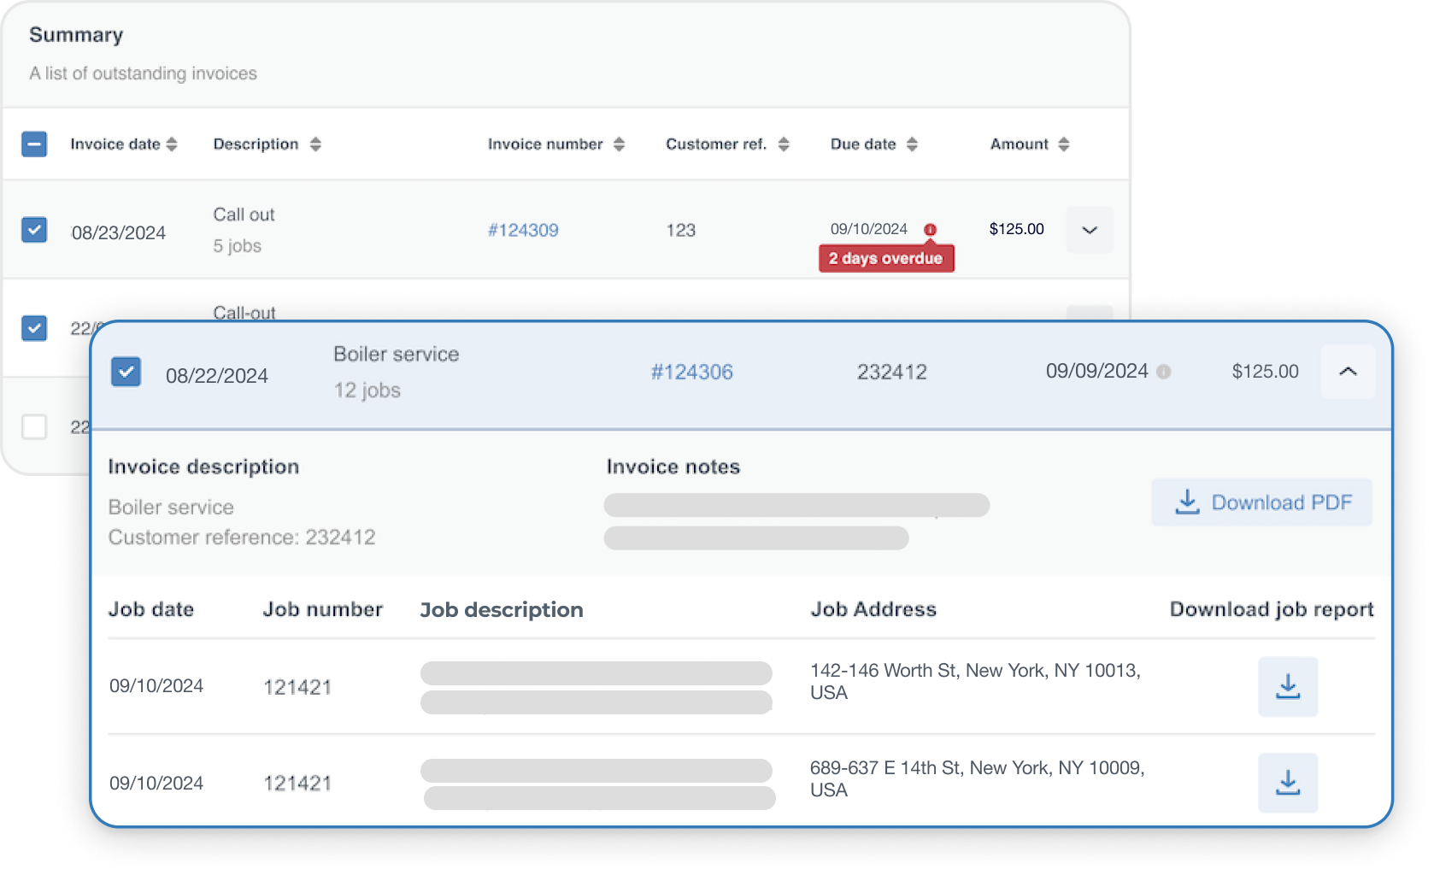The height and width of the screenshot is (875, 1434).
Task: Uncheck the 08/23/2024 Call out invoice
Action: pyautogui.click(x=34, y=230)
